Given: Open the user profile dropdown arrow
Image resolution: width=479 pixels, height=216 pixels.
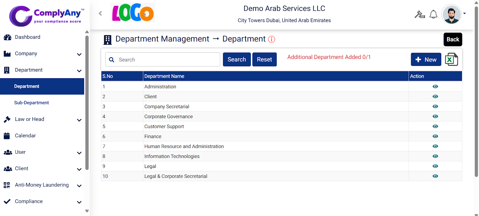Looking at the screenshot, I should (464, 13).
